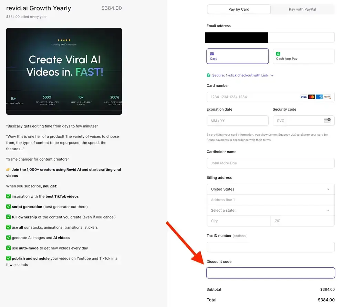Select the Cash App Pay payment option
This screenshot has height=307, width=343.
pyautogui.click(x=303, y=56)
